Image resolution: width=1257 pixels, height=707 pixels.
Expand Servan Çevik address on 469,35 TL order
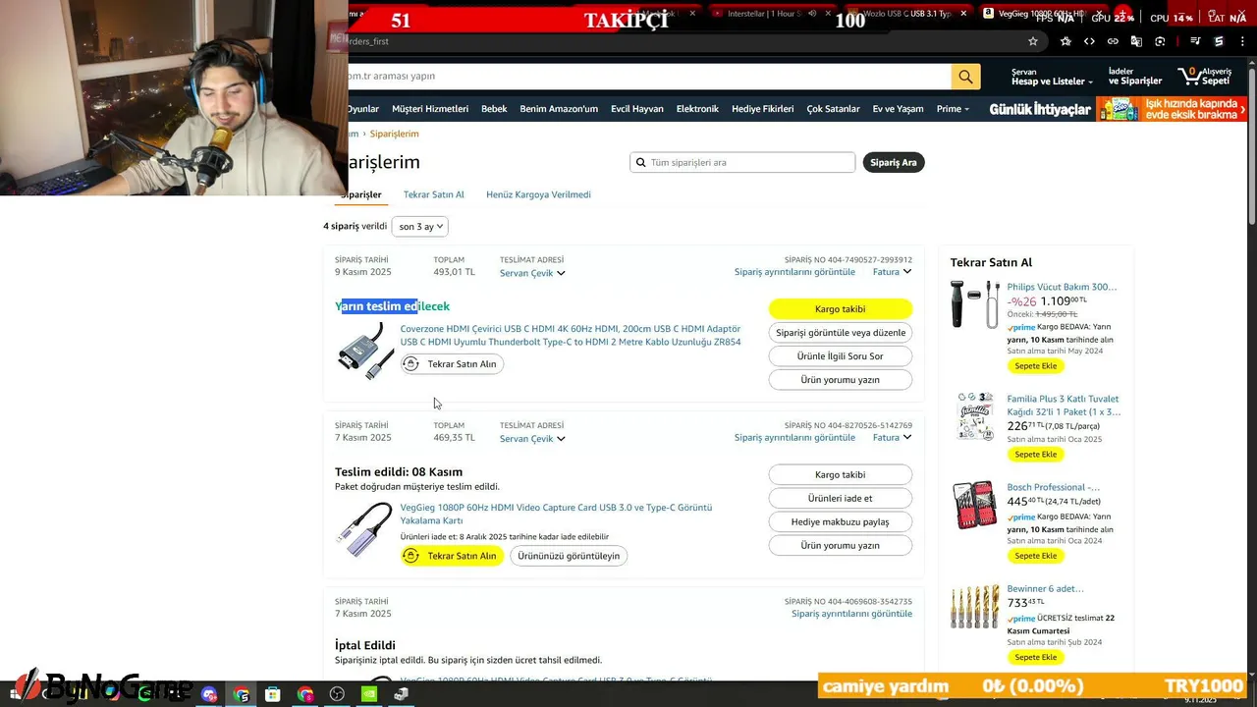click(532, 439)
